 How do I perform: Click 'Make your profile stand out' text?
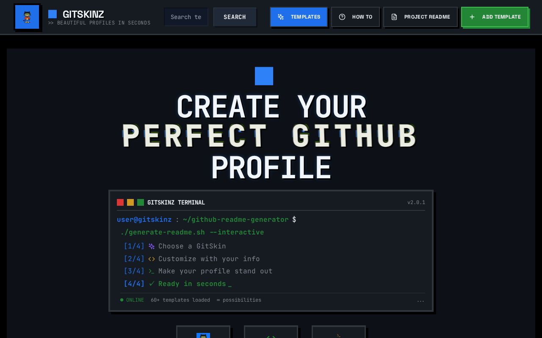click(x=216, y=271)
